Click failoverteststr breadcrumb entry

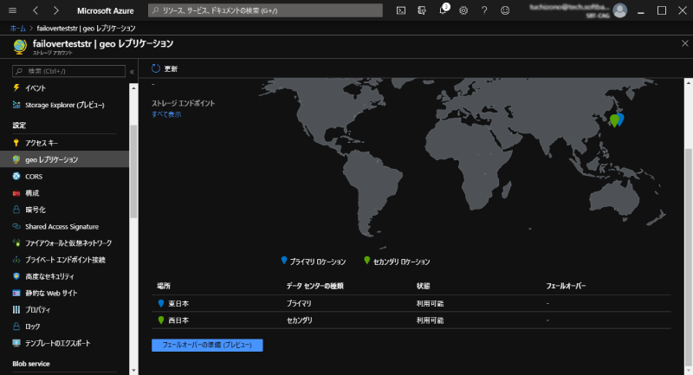86,29
